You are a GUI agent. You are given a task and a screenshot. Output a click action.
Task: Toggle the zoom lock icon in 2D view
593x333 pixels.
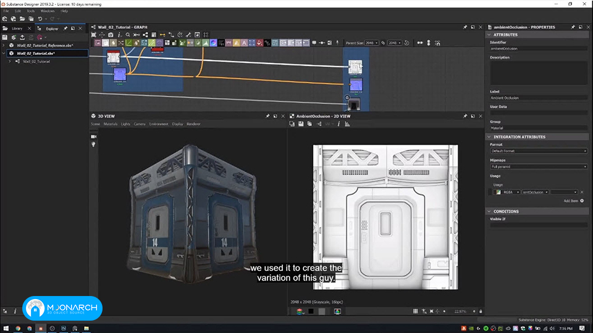tap(481, 311)
